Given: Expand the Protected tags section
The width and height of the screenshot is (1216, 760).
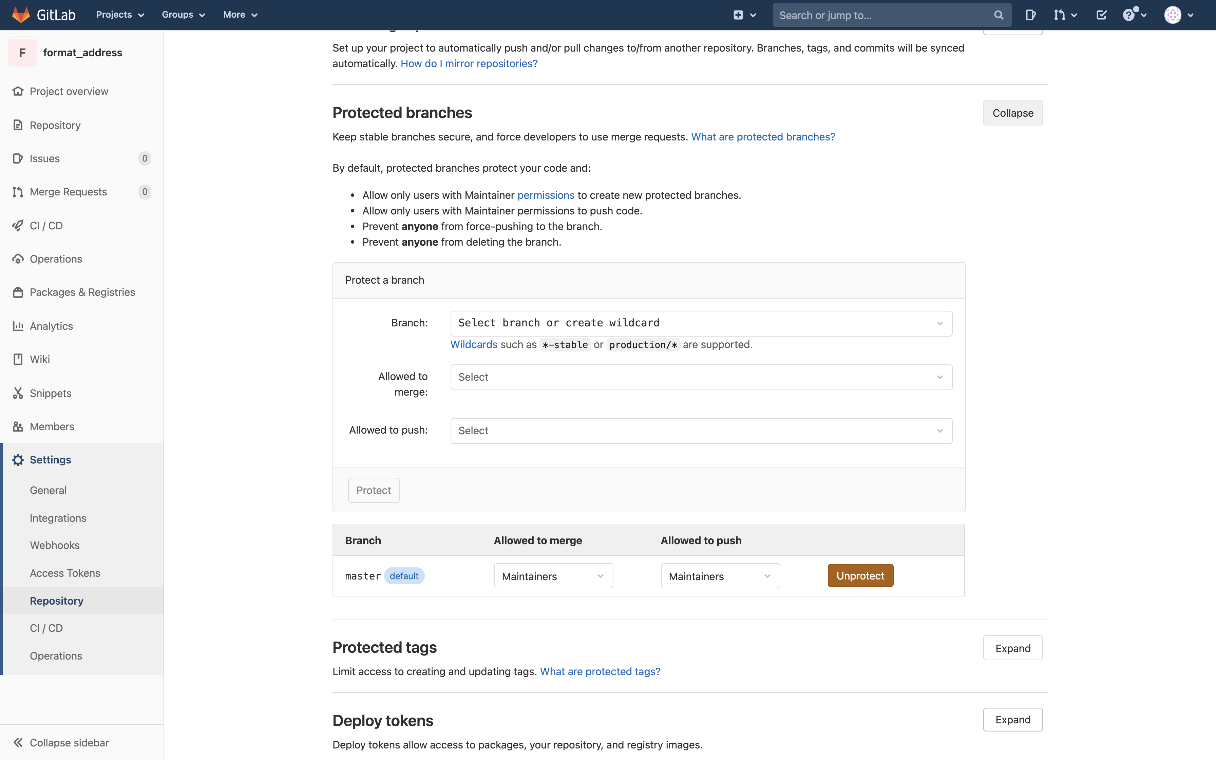Looking at the screenshot, I should (x=1012, y=648).
